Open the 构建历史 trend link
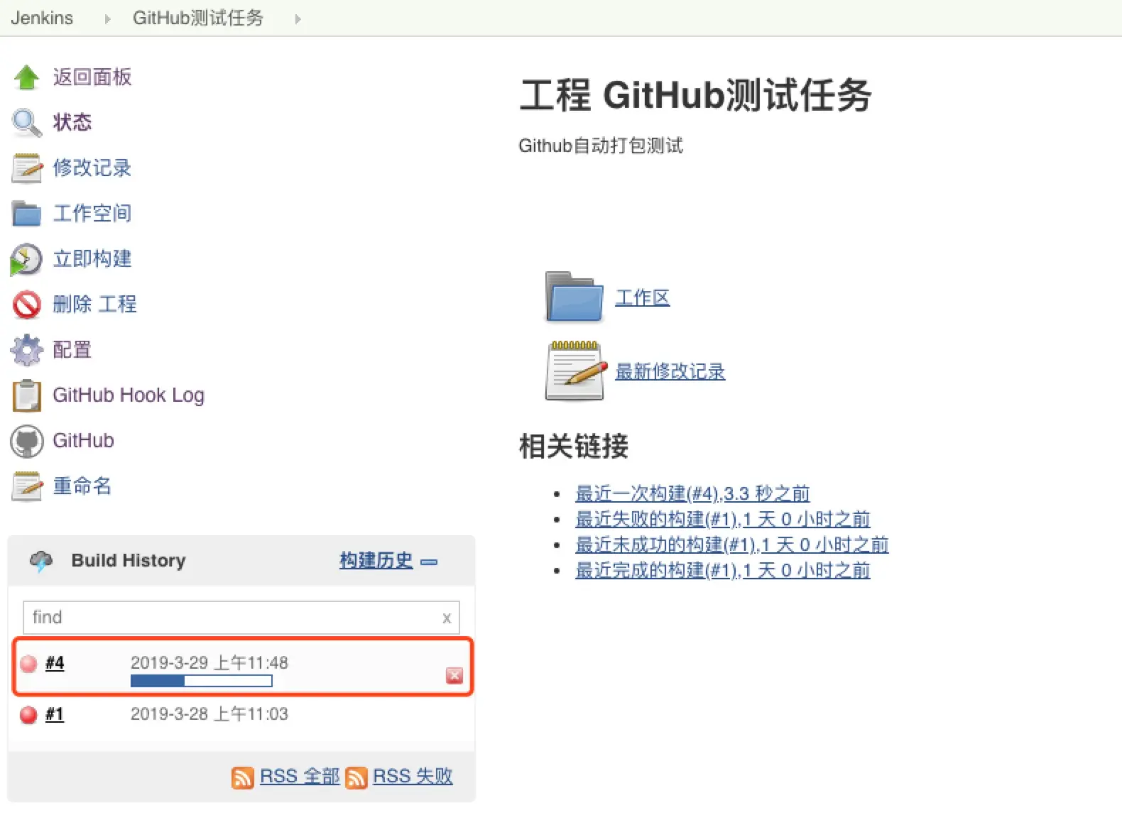This screenshot has width=1122, height=815. click(376, 560)
